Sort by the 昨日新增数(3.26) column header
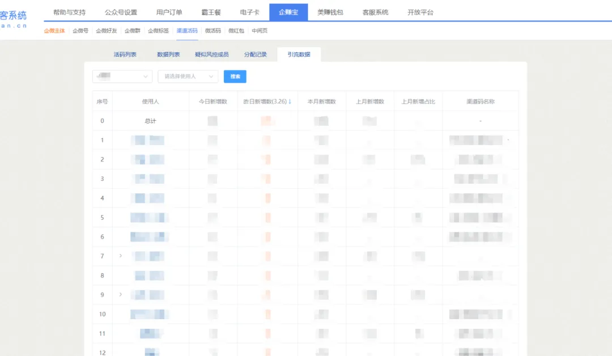 click(x=265, y=101)
